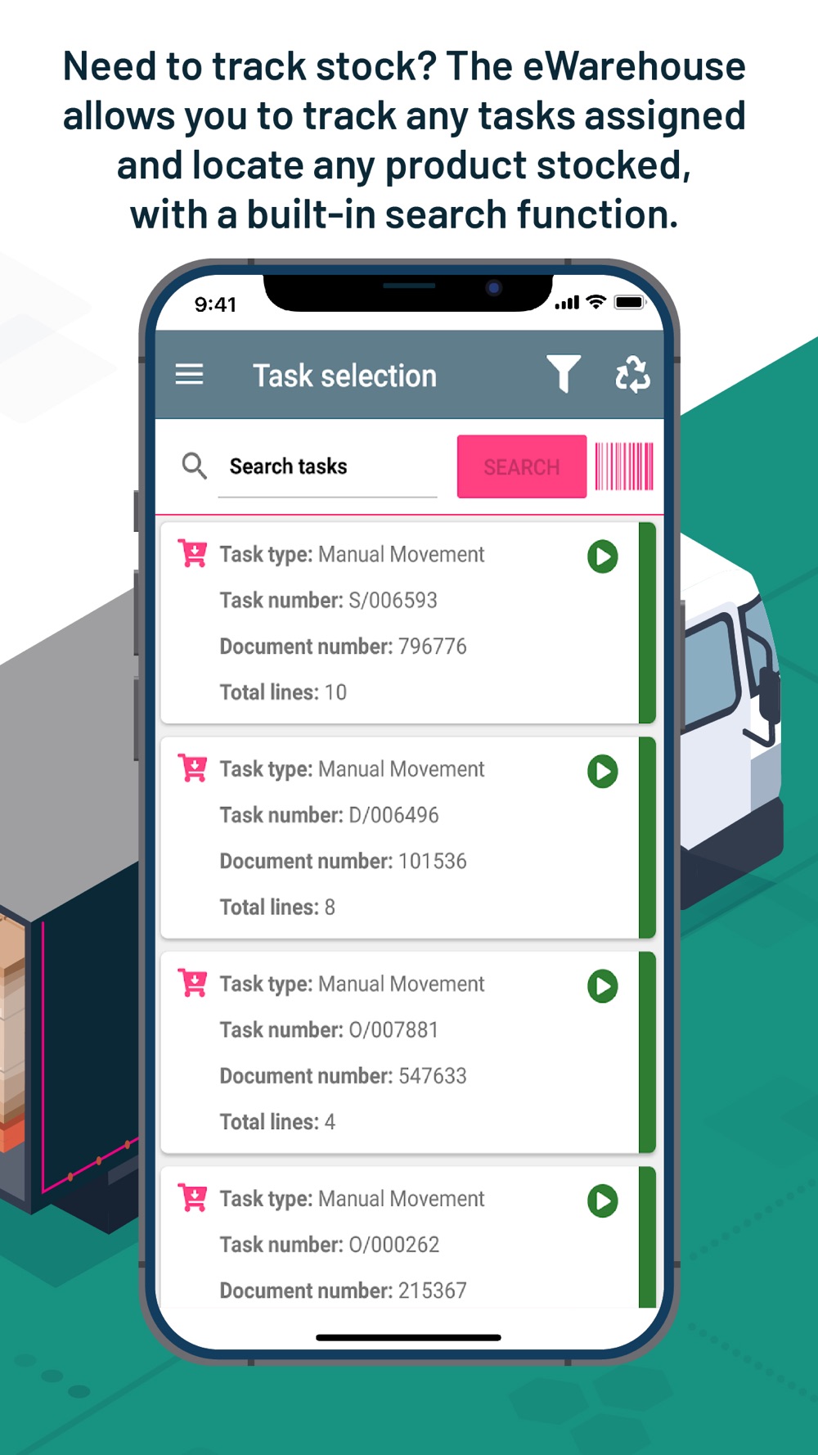The height and width of the screenshot is (1455, 818).
Task: Select text "Document number: 215367"
Action: pyautogui.click(x=344, y=1291)
